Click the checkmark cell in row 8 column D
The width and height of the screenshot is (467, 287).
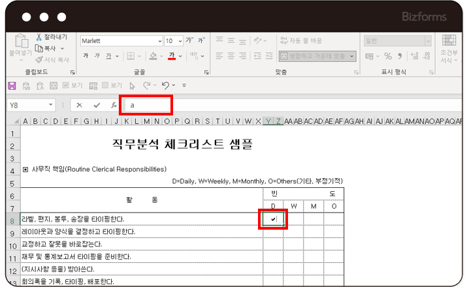273,219
